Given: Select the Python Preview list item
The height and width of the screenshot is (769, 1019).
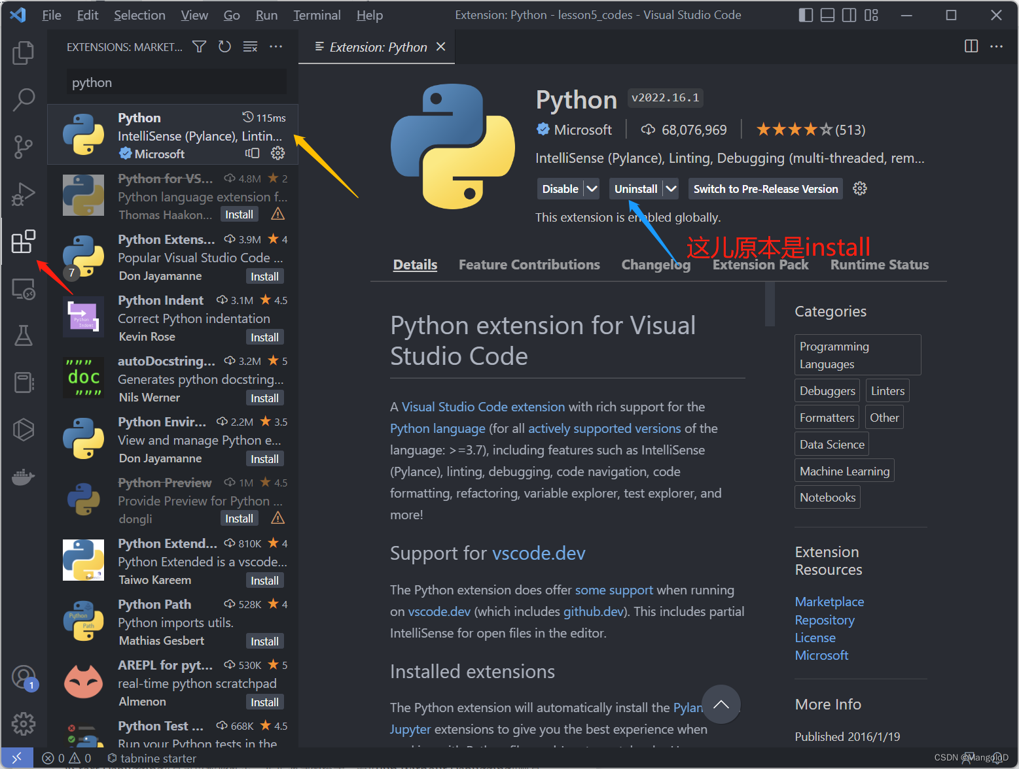Looking at the screenshot, I should coord(173,501).
